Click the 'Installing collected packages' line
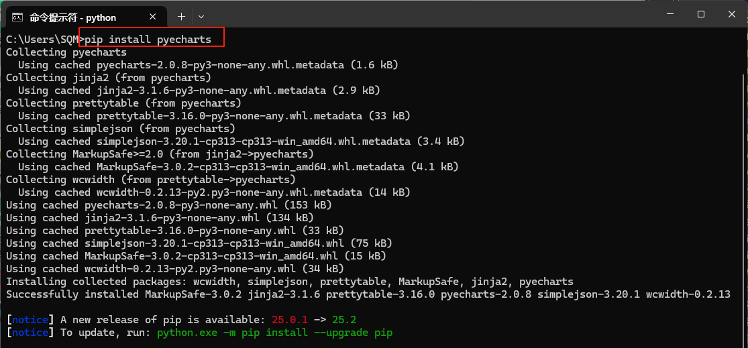The width and height of the screenshot is (748, 348). pyautogui.click(x=290, y=282)
